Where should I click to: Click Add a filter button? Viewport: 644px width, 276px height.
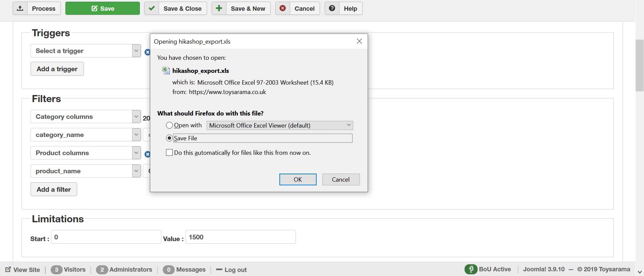(54, 189)
